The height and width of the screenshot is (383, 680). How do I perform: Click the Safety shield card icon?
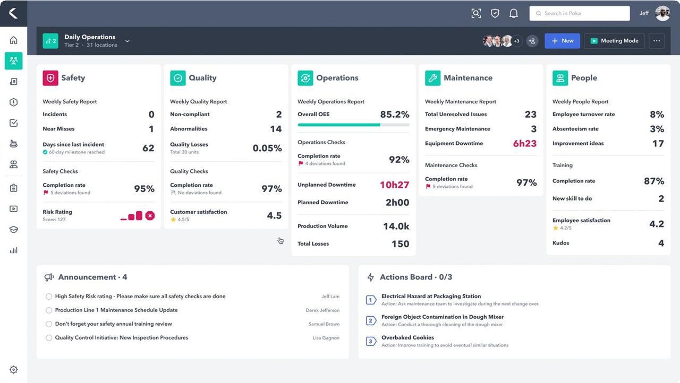click(x=50, y=78)
